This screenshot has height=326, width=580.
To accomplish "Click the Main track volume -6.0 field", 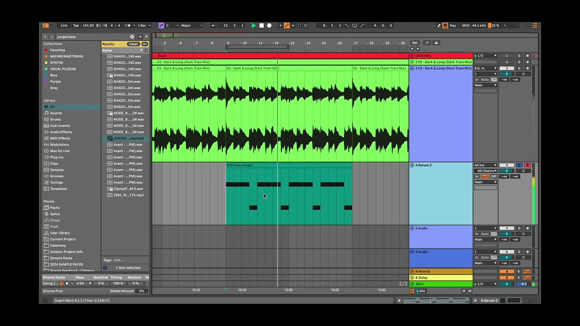I will click(523, 284).
